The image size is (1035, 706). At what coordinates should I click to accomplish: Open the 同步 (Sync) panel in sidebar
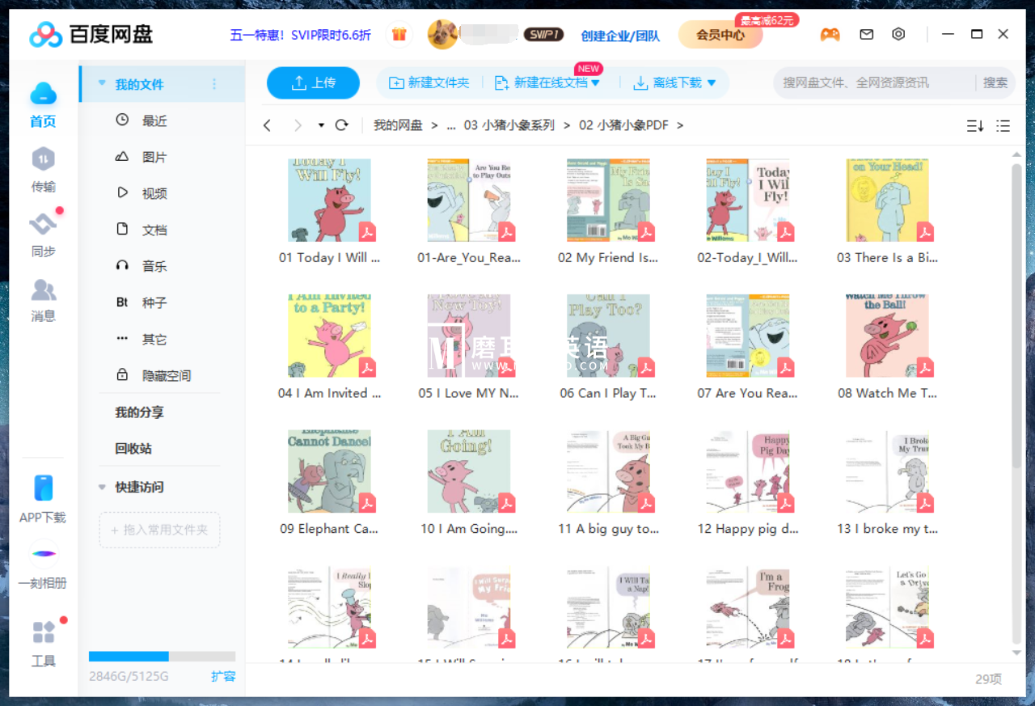[43, 233]
